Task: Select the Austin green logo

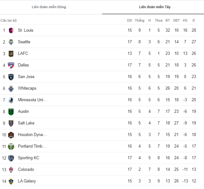Action: [x=11, y=112]
